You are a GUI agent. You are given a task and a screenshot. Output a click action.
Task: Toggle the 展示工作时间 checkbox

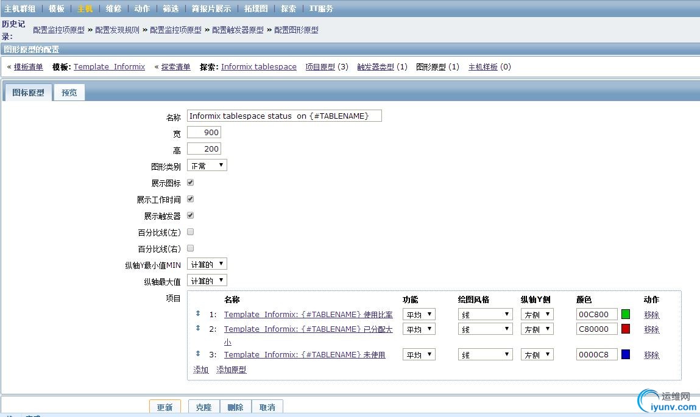pyautogui.click(x=190, y=199)
